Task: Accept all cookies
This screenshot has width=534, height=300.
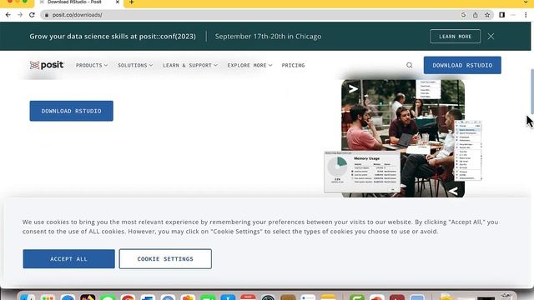Action: click(x=68, y=259)
